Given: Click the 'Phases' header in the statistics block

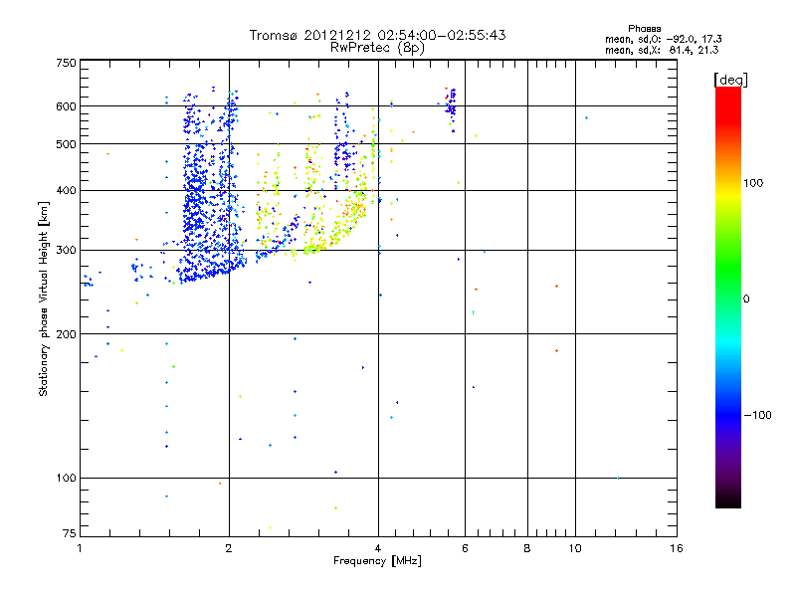Looking at the screenshot, I should coord(644,29).
